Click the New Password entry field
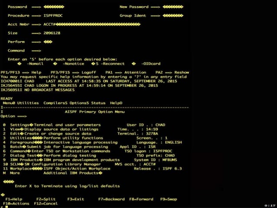This screenshot has height=208, width=277. [173, 7]
